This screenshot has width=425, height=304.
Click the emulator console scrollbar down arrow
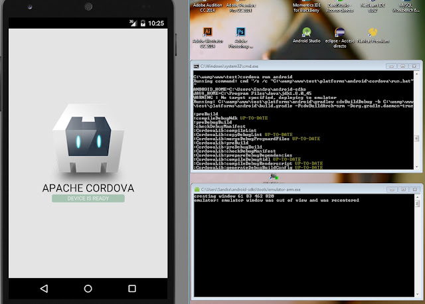(x=418, y=294)
